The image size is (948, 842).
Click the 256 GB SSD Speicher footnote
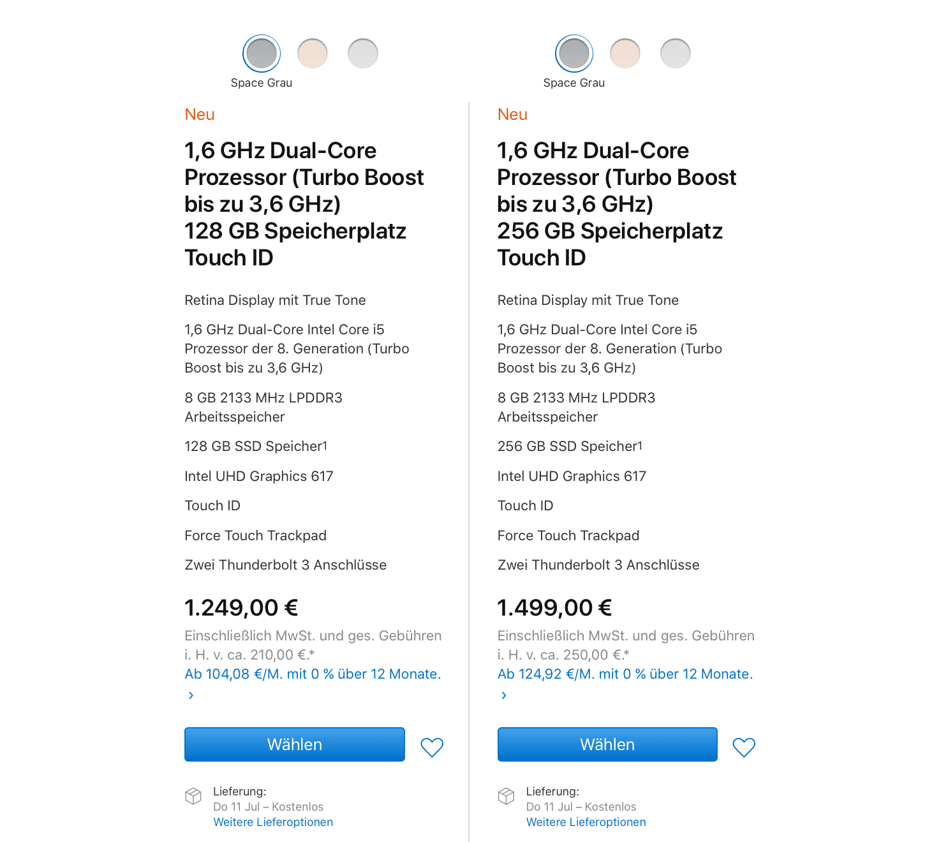(640, 445)
